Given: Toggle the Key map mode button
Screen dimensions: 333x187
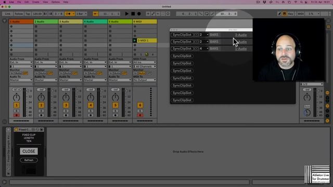Looking at the screenshot, I should click(x=290, y=14).
